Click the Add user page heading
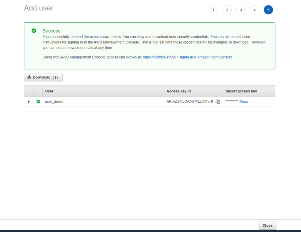 click(39, 8)
